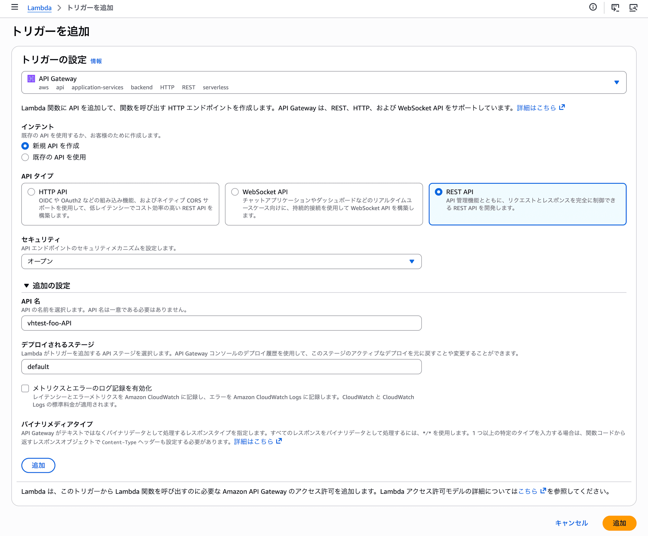The width and height of the screenshot is (648, 536).
Task: Open the 情報 link beside トリガーの設定
Action: tap(96, 61)
